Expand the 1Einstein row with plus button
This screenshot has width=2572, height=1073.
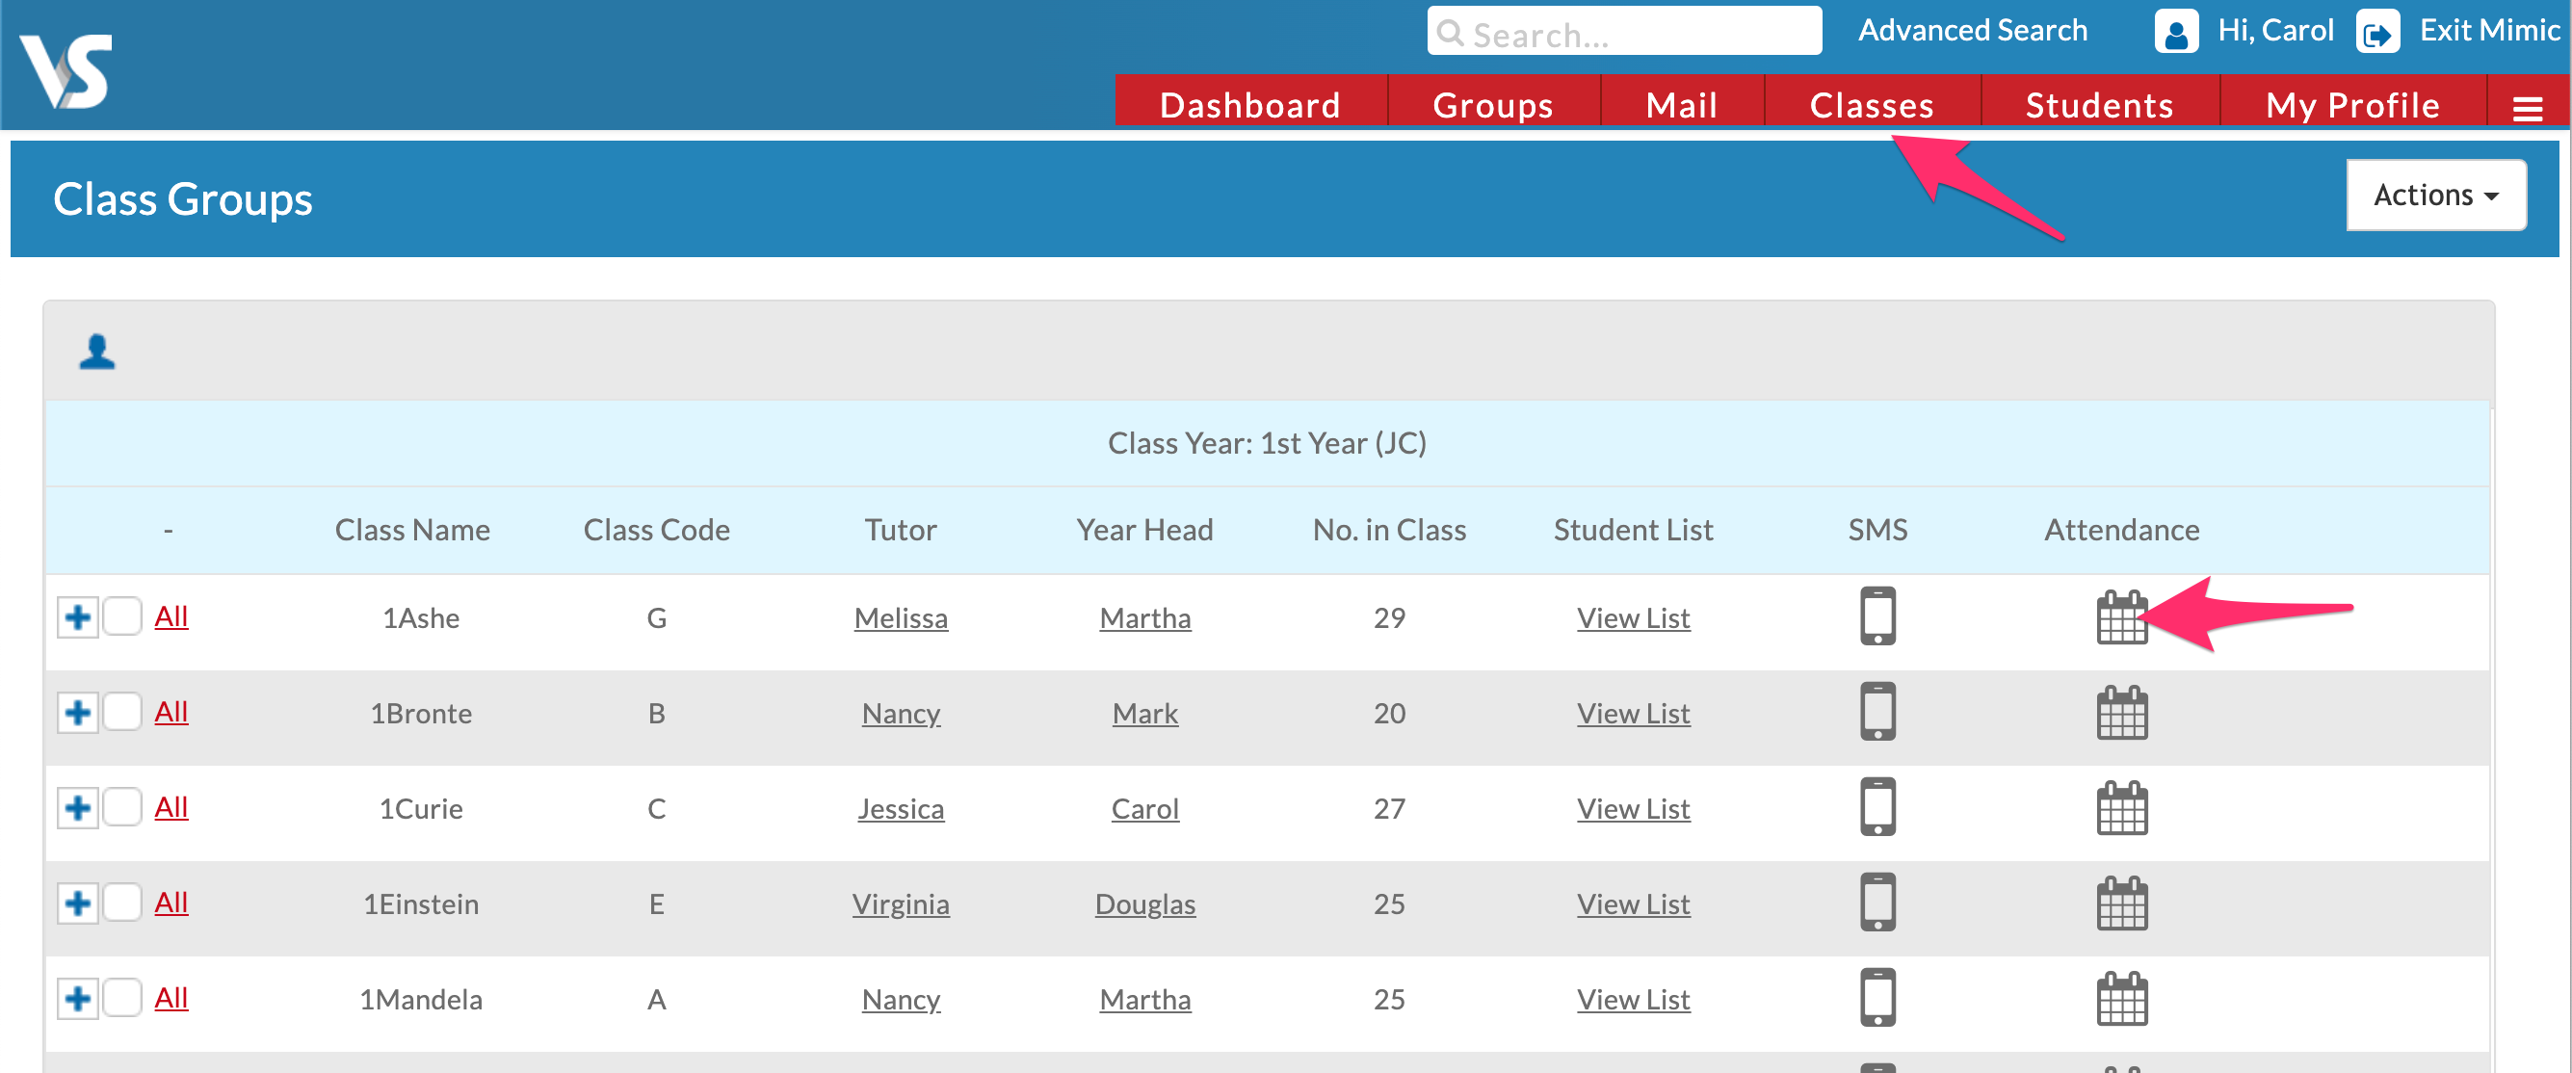point(78,903)
